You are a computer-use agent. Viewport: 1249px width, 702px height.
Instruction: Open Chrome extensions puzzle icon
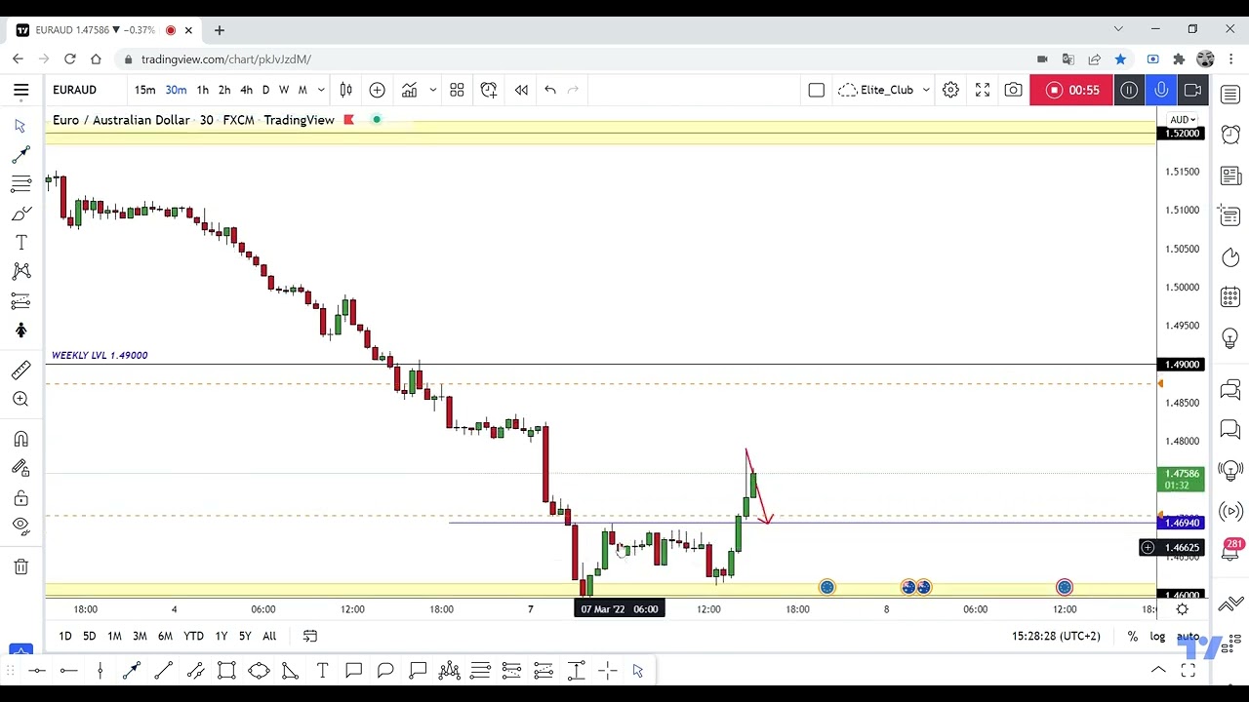[x=1179, y=58]
